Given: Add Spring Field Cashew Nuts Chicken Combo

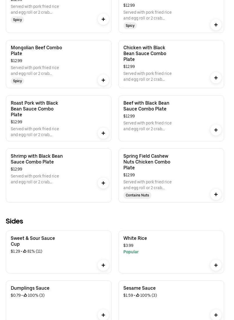Looking at the screenshot, I should 216,194.
